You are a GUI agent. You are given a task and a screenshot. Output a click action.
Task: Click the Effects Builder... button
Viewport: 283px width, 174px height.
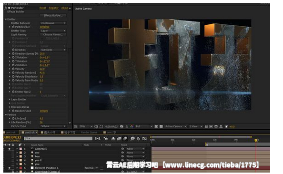tap(53, 16)
